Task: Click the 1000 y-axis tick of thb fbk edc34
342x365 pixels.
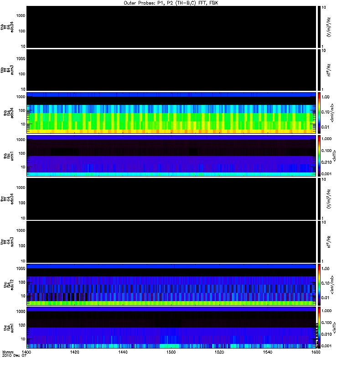Action: 21,97
